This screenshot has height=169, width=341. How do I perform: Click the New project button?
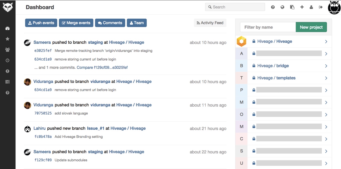(x=311, y=27)
